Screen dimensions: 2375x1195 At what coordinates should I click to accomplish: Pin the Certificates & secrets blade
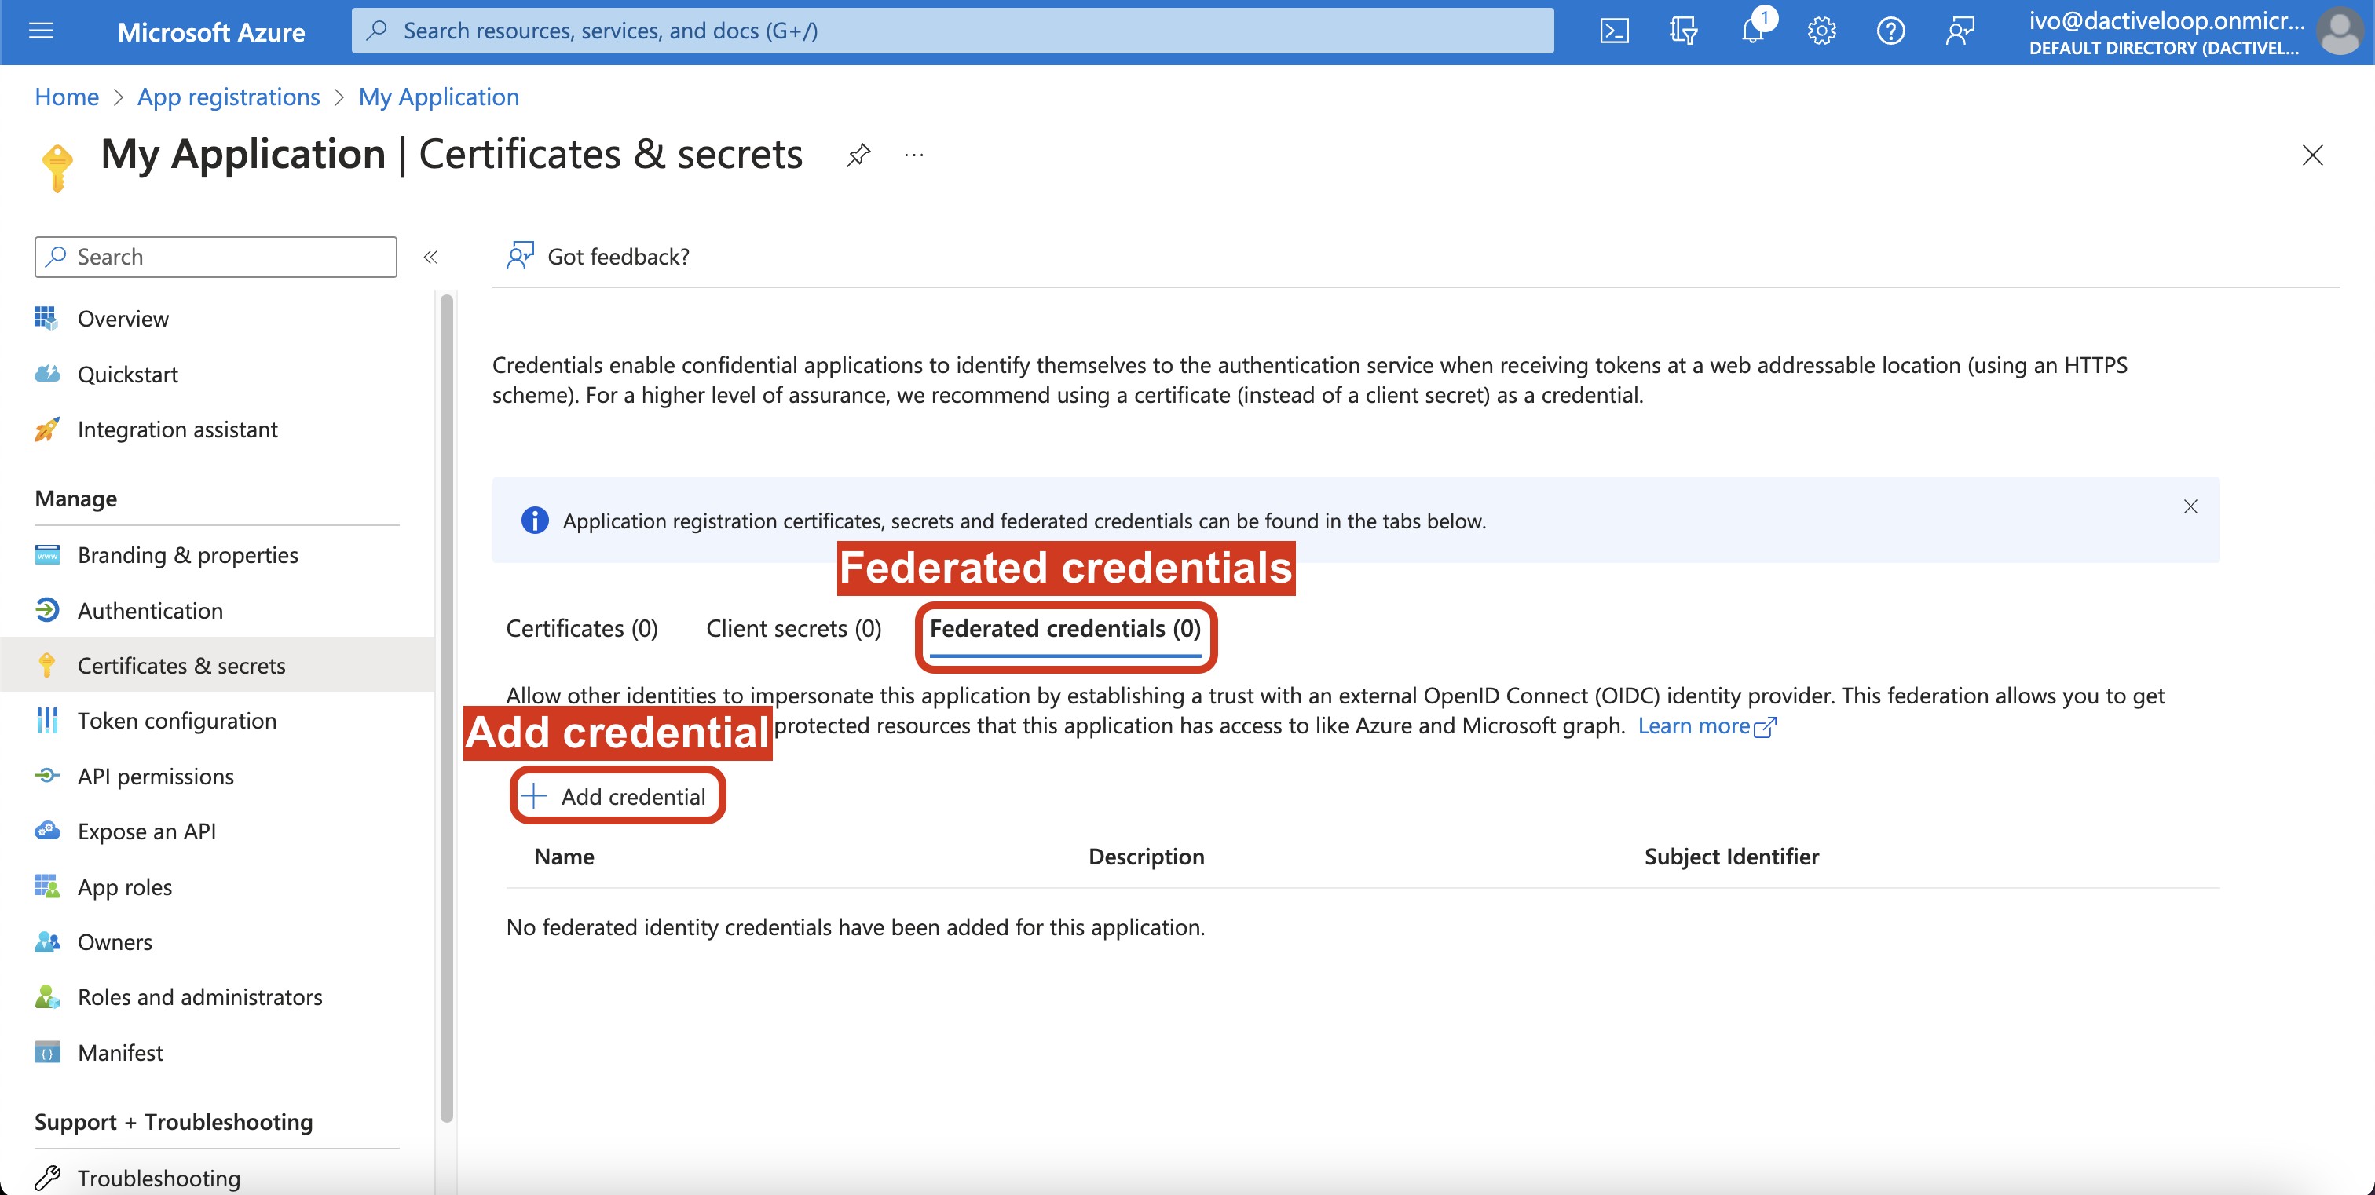coord(858,155)
